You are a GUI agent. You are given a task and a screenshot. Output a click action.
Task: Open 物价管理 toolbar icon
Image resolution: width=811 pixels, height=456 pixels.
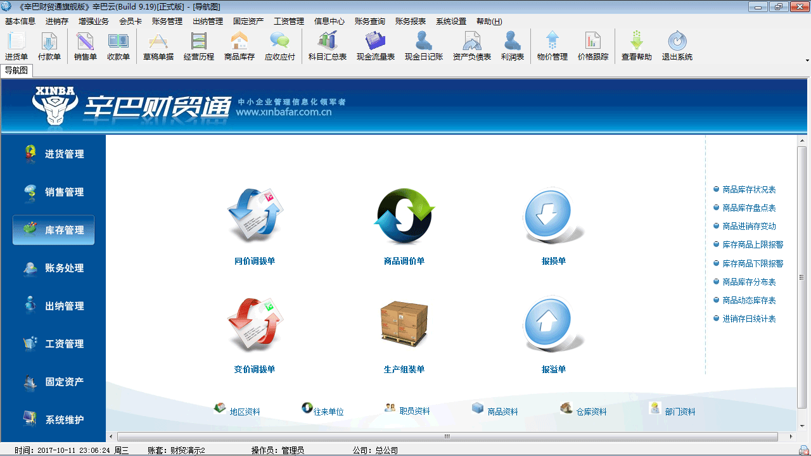[552, 46]
